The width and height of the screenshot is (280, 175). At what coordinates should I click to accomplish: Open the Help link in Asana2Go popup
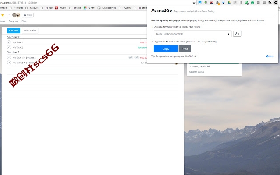pos(270,56)
